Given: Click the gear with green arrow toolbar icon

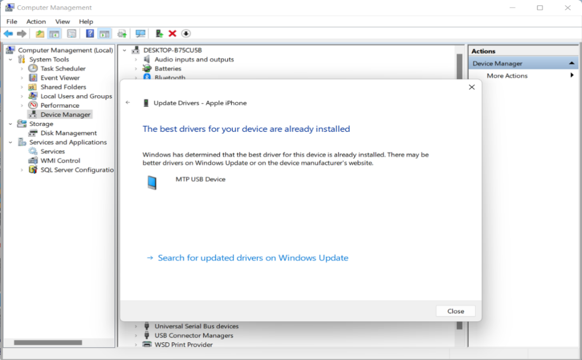Looking at the screenshot, I should coord(122,34).
